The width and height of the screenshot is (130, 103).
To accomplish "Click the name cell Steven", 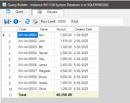I will coord(46,53).
